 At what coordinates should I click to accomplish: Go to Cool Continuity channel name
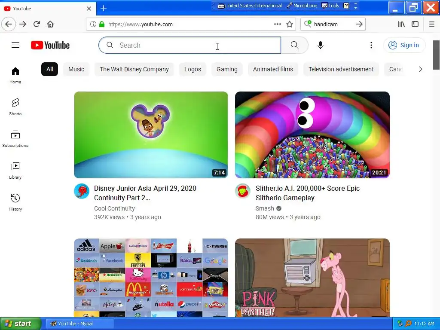coord(114,208)
